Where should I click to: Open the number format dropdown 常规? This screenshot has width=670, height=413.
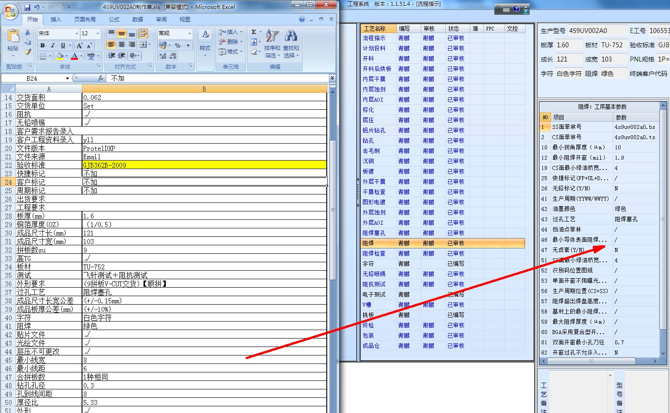(189, 33)
